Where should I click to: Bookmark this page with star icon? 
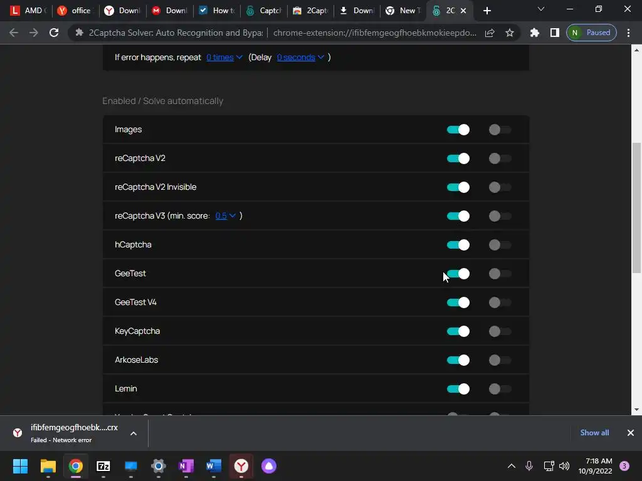pos(509,33)
